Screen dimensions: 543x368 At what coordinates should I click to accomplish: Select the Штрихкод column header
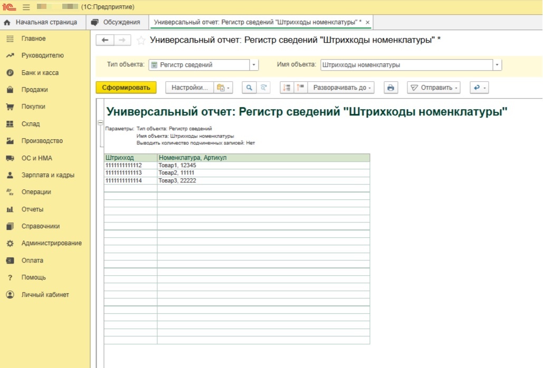coord(130,157)
